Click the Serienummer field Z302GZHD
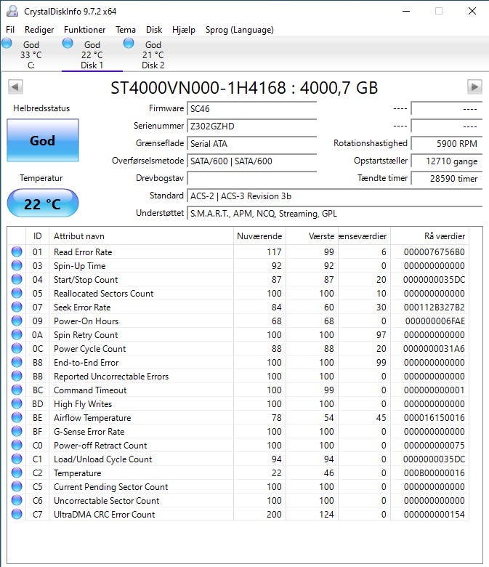Image resolution: width=489 pixels, height=567 pixels. (x=251, y=126)
